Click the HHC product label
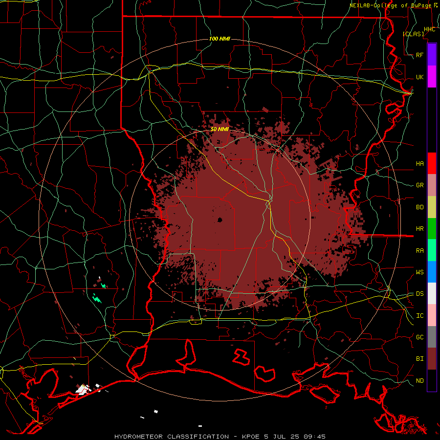The height and width of the screenshot is (440, 440). tap(429, 29)
